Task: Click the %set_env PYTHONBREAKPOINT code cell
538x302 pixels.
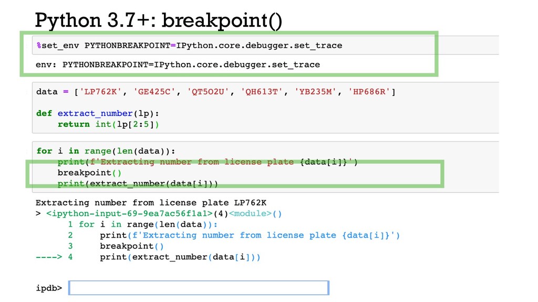Action: pos(265,45)
